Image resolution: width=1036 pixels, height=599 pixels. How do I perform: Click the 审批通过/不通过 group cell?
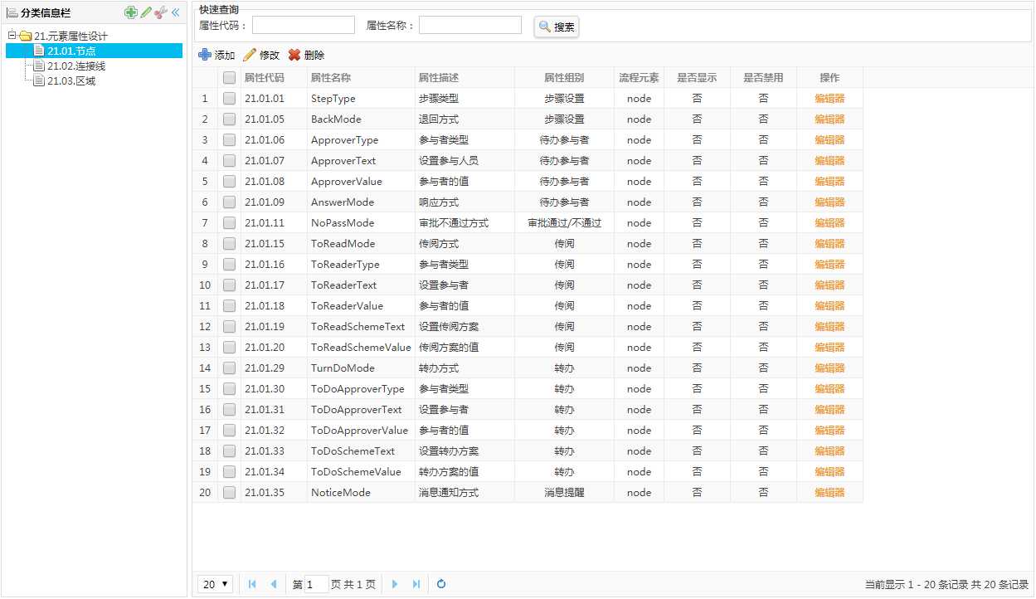[564, 223]
